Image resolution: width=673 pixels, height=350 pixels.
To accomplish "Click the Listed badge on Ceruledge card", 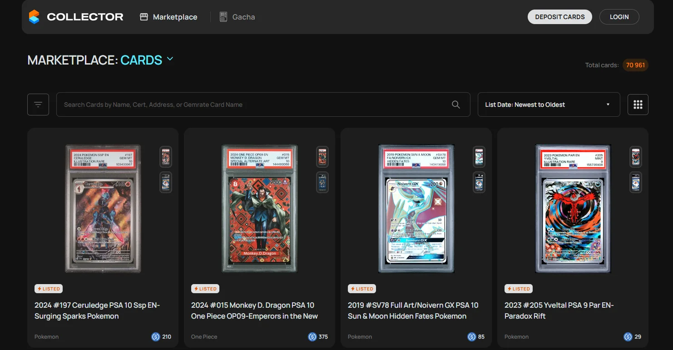I will point(49,289).
